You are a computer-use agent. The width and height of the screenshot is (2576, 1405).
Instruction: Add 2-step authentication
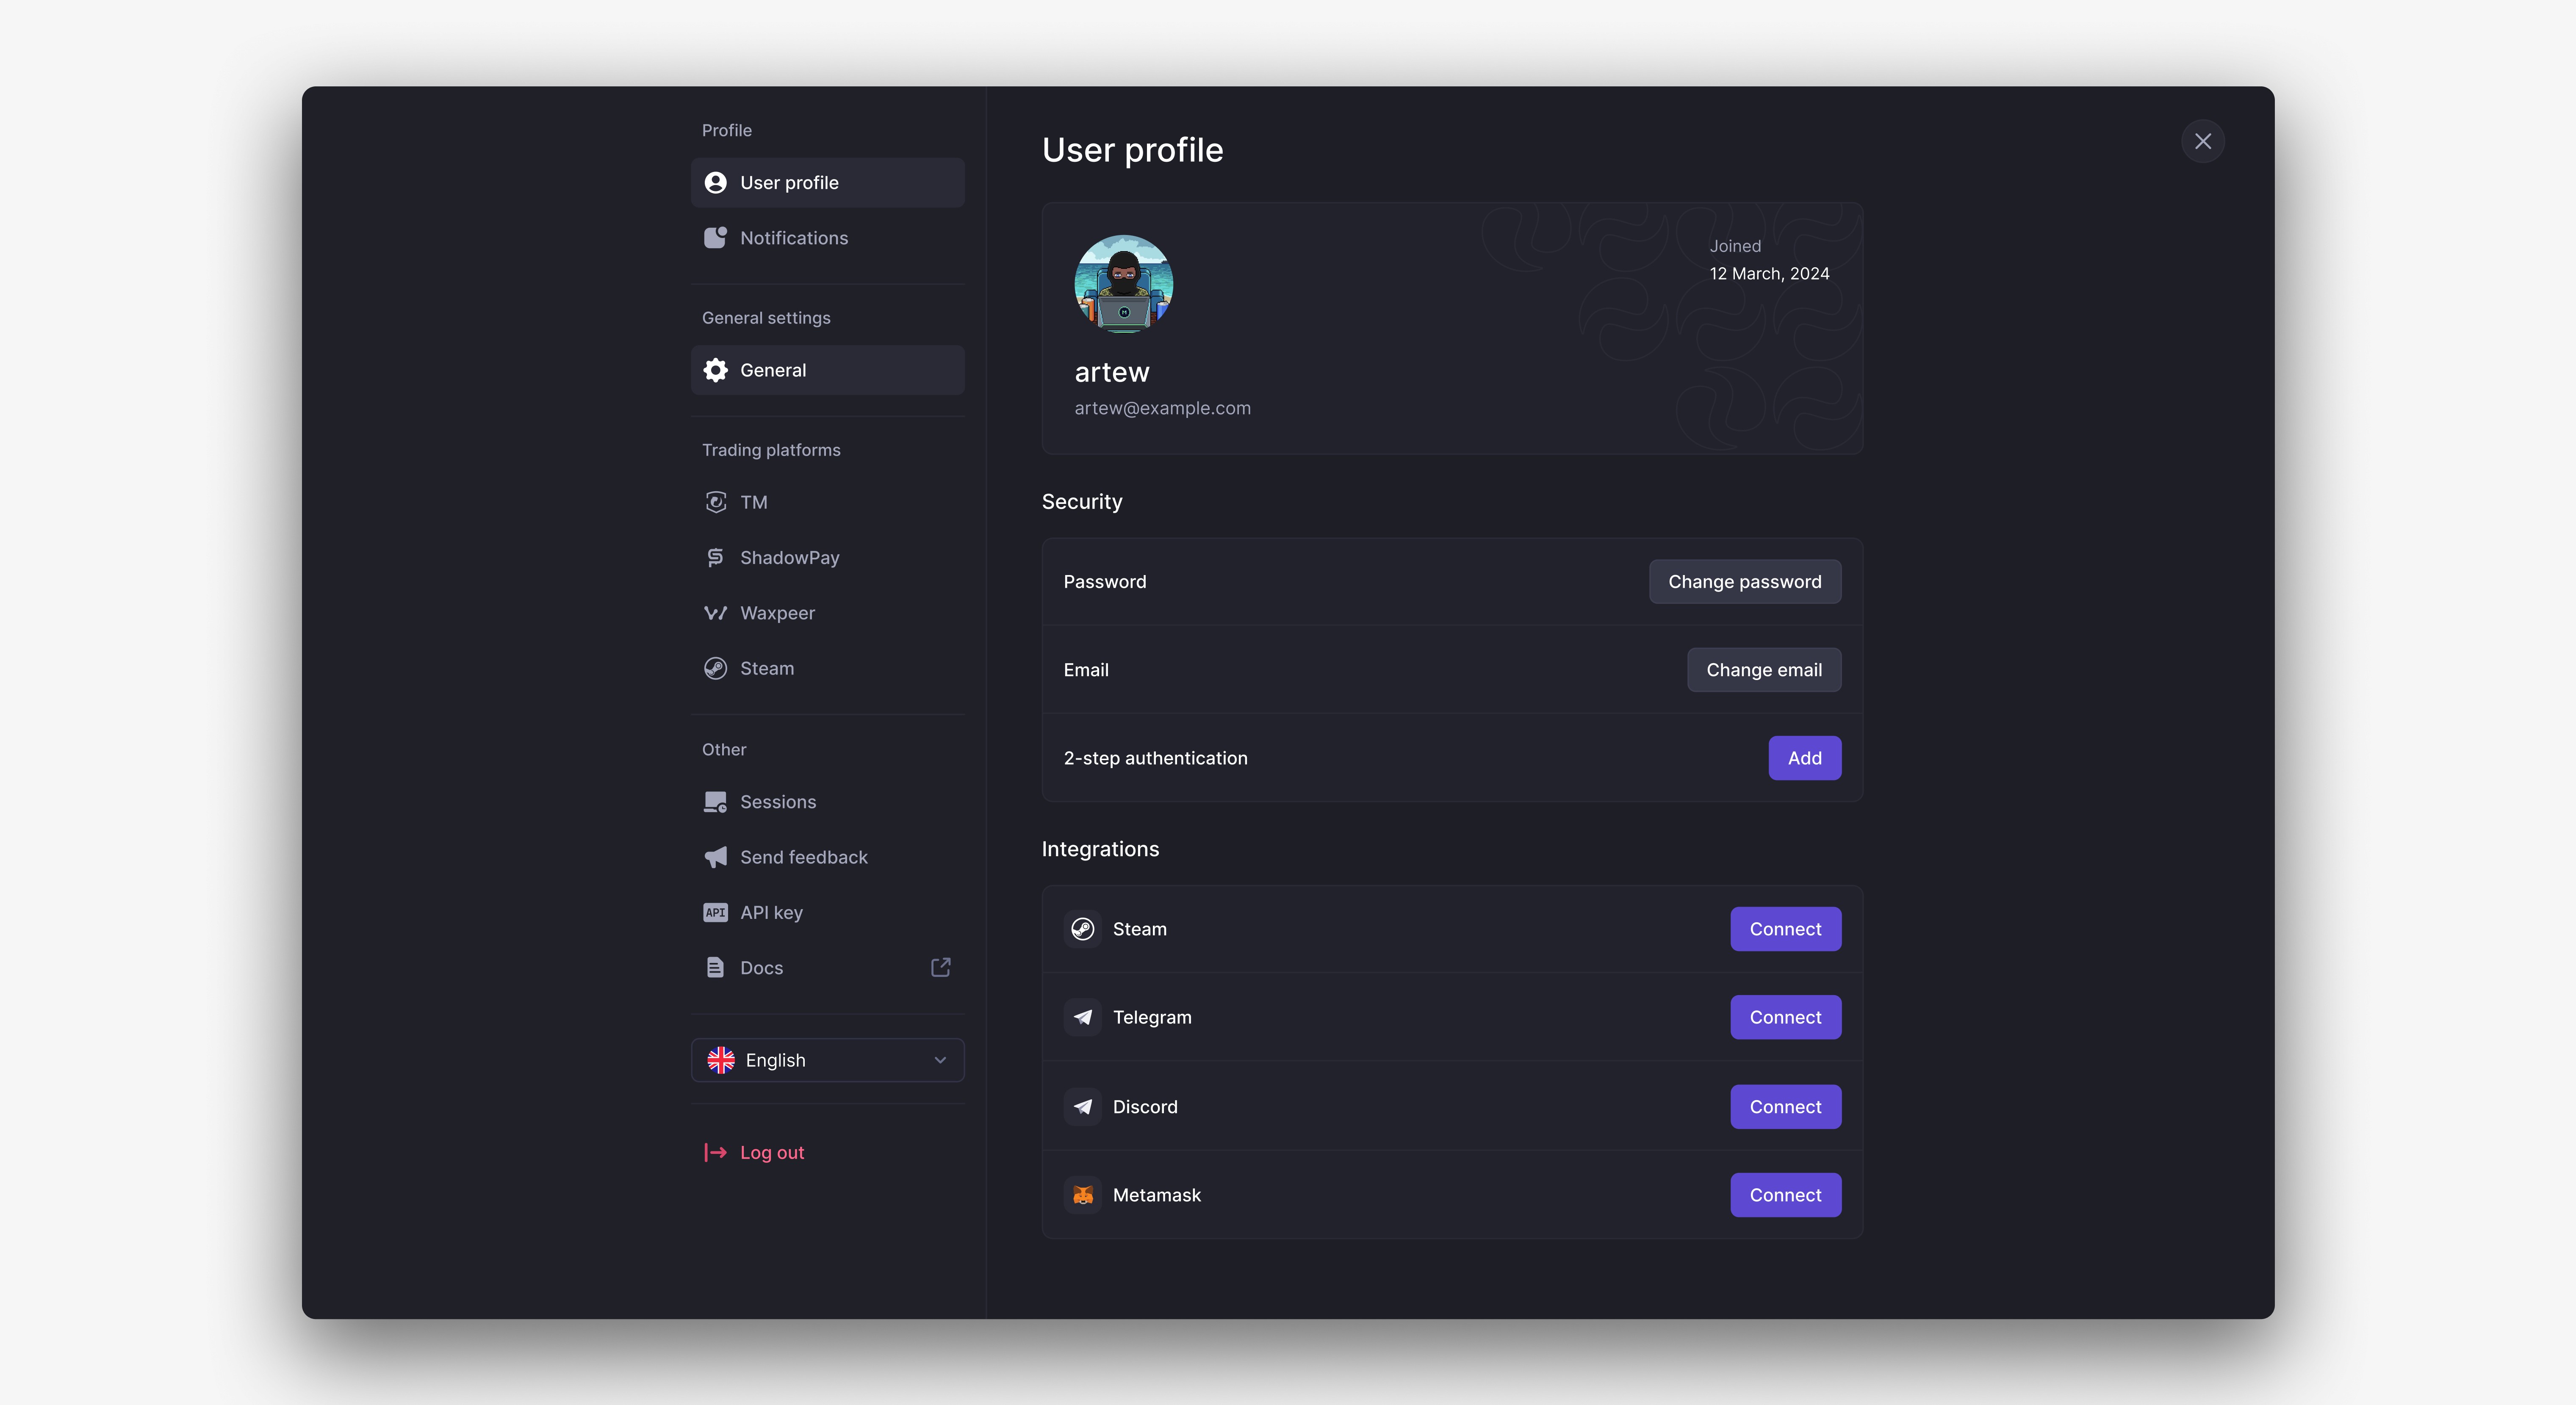coord(1804,758)
